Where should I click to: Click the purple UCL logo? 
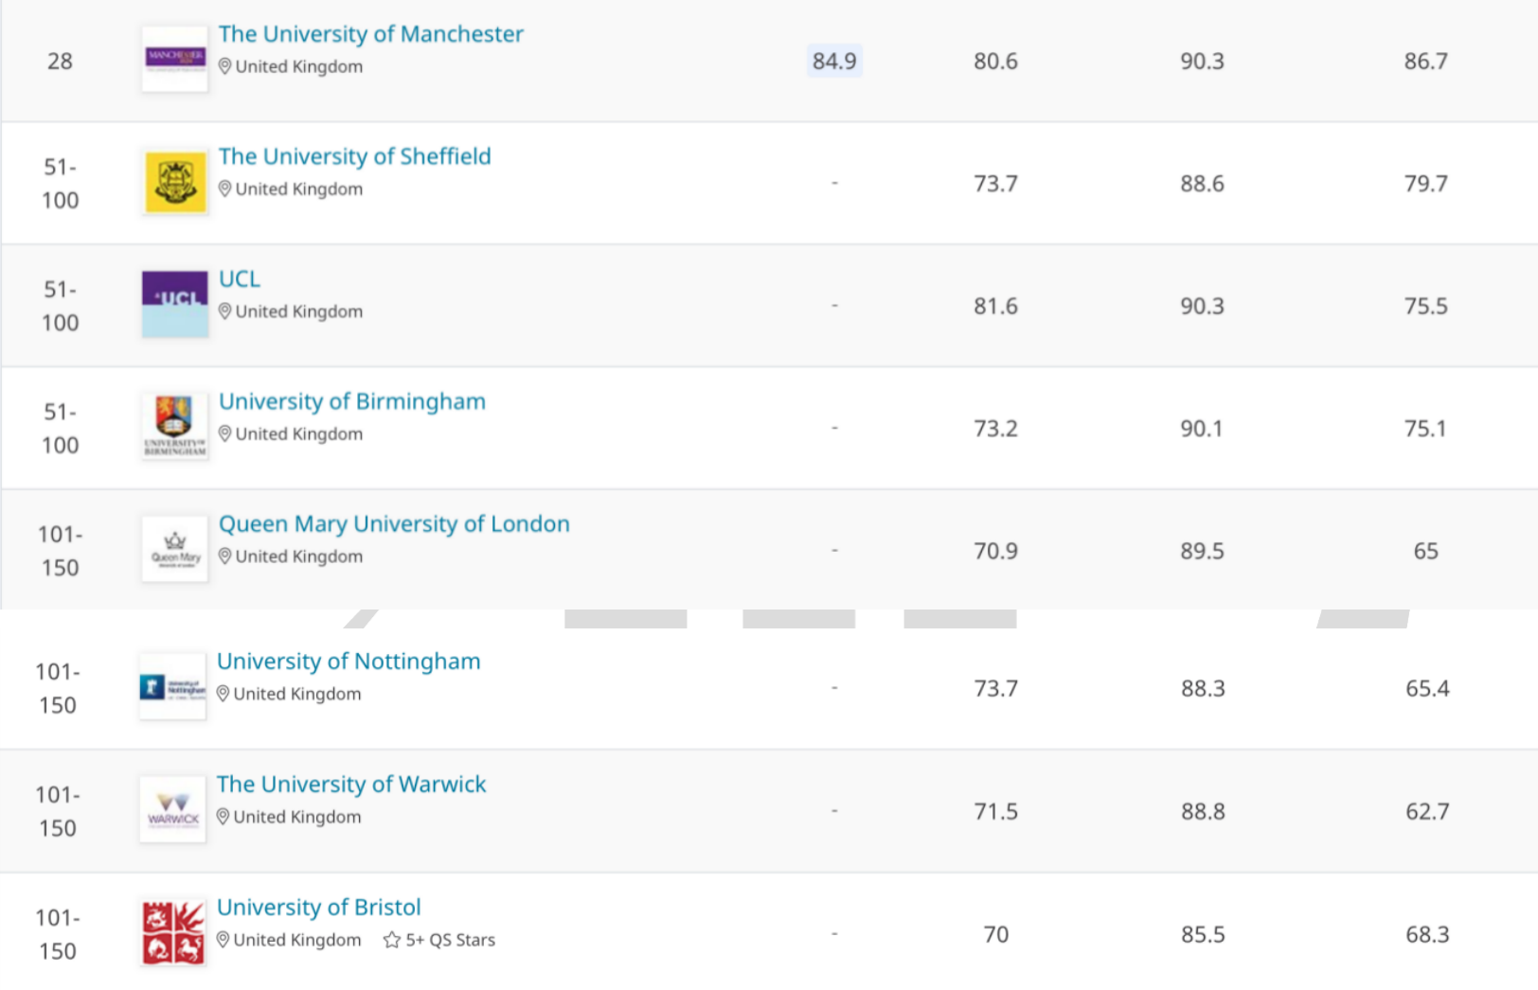tap(174, 304)
